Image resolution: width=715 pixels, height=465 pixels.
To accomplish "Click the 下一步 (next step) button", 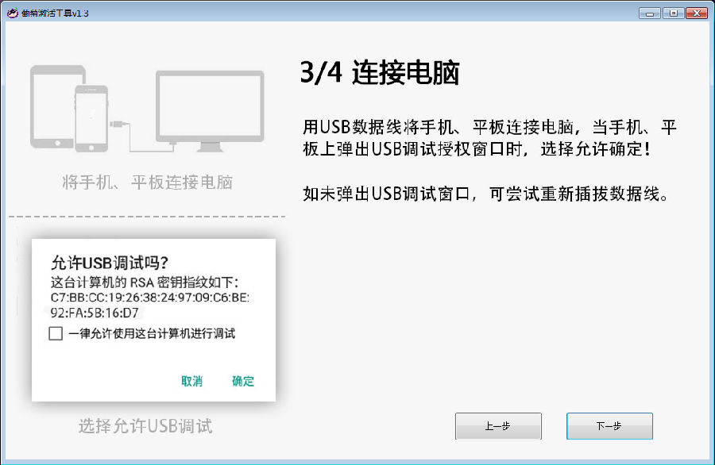I will pos(609,426).
